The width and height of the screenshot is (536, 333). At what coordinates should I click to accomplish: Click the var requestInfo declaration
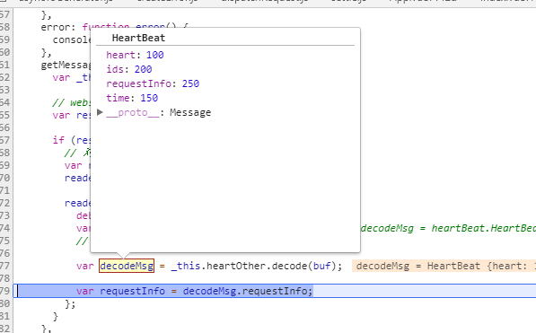point(120,291)
